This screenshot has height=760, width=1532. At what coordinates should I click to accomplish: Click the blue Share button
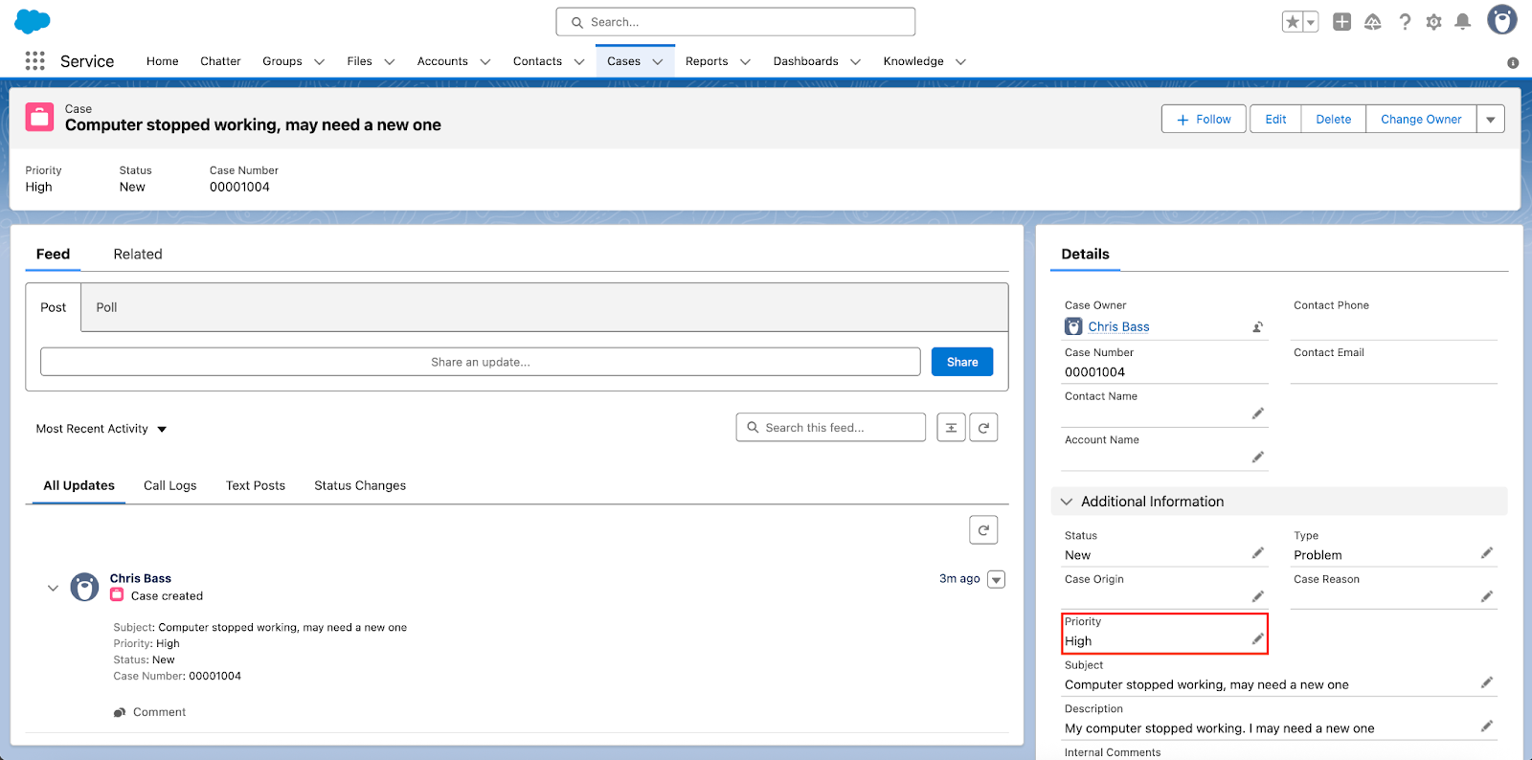tap(961, 362)
